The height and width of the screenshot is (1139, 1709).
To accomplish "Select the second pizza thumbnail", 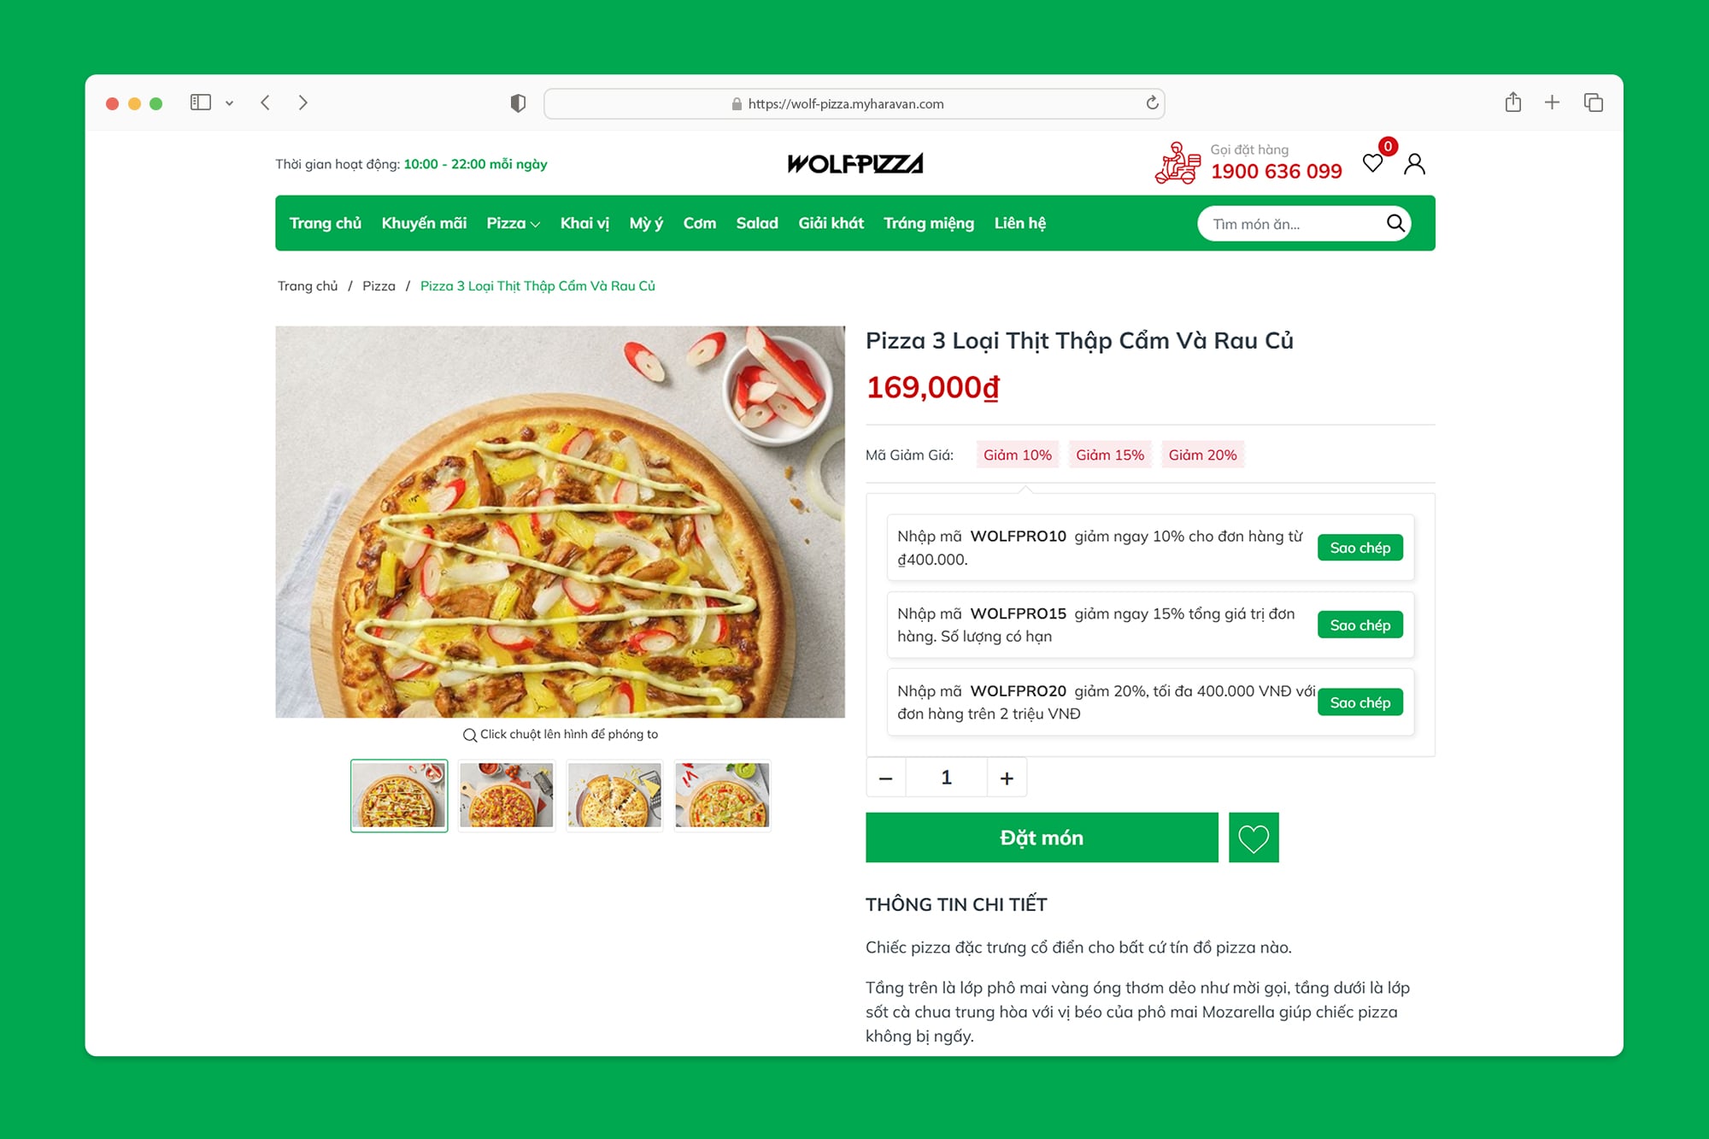I will 506,795.
